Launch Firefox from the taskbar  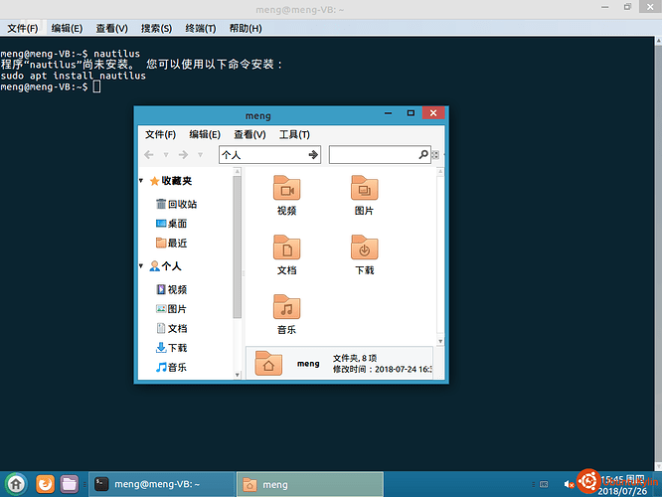(x=45, y=484)
